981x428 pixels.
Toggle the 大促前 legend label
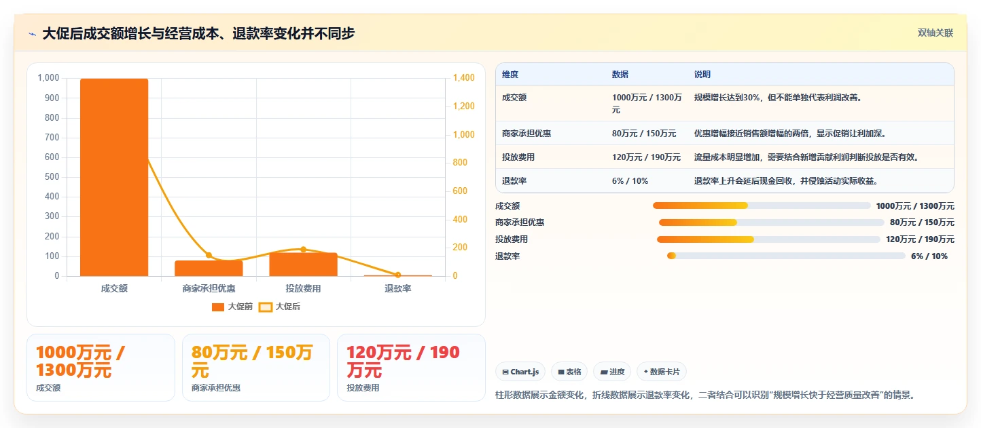pyautogui.click(x=240, y=307)
